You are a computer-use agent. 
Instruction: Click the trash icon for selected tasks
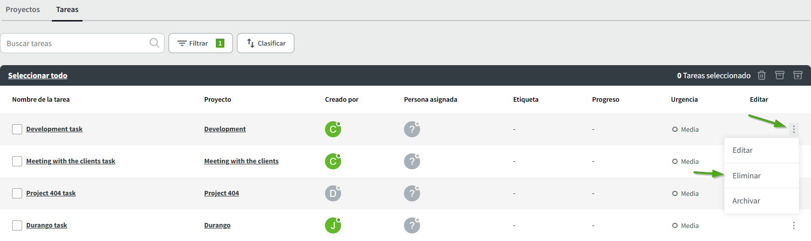762,75
